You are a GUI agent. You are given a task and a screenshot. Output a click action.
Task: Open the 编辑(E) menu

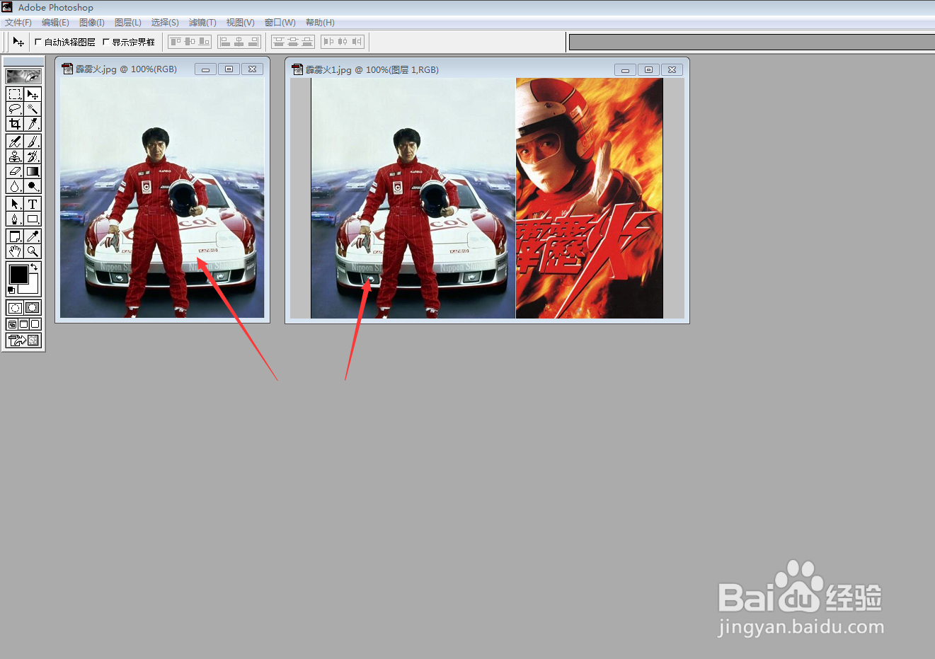(55, 23)
